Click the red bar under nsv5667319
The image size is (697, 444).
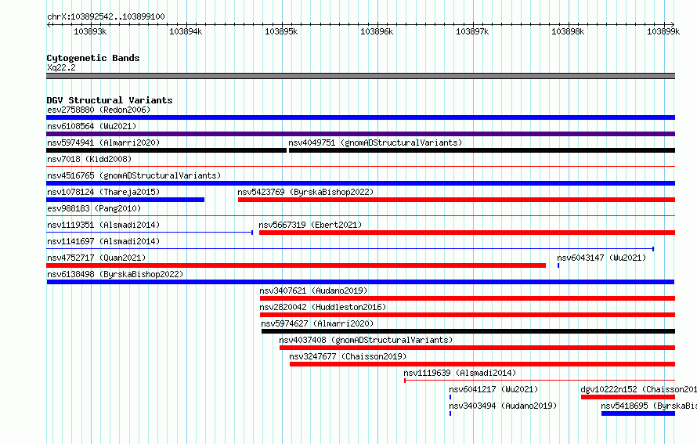(x=468, y=233)
